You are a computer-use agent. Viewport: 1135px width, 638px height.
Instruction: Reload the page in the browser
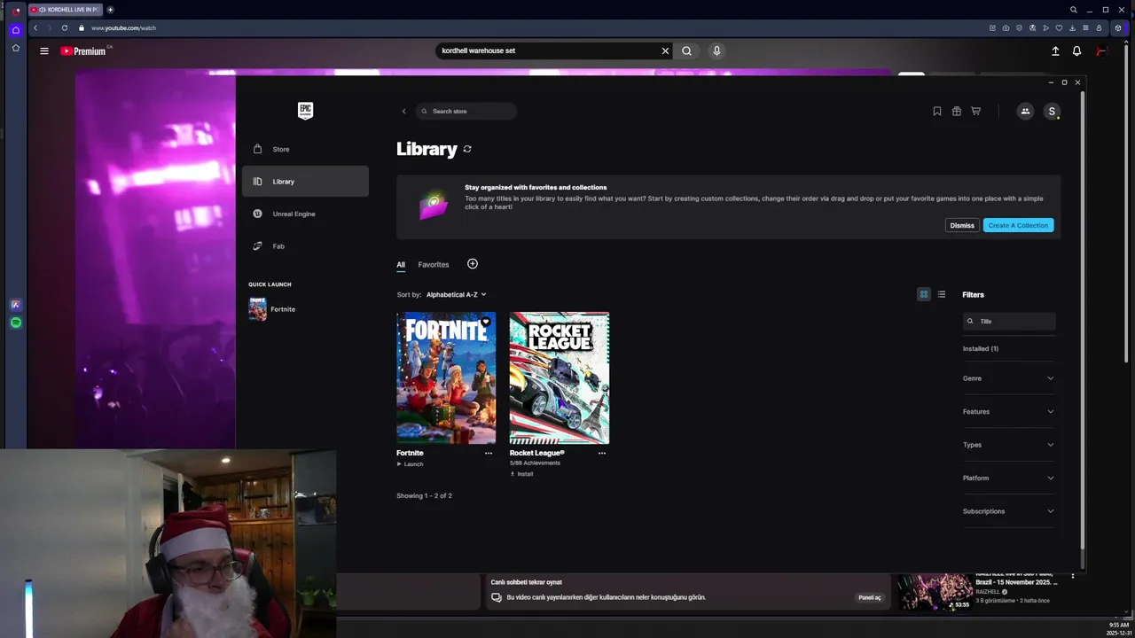(x=65, y=27)
